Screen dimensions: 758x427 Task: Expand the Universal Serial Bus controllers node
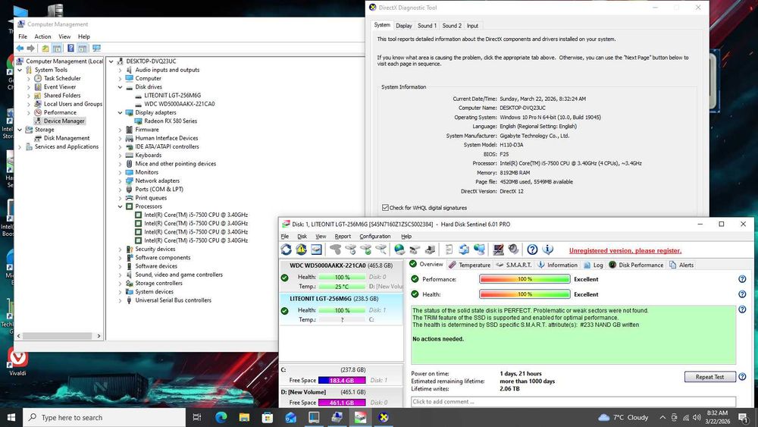[x=120, y=300]
